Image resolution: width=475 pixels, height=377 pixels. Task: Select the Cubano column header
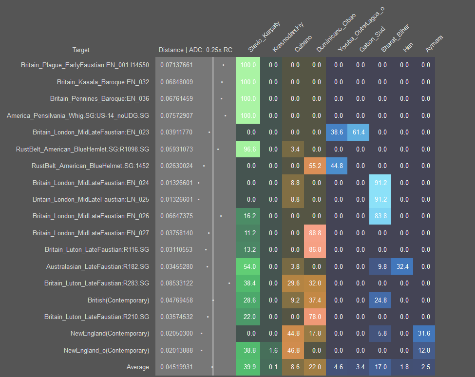coord(303,44)
